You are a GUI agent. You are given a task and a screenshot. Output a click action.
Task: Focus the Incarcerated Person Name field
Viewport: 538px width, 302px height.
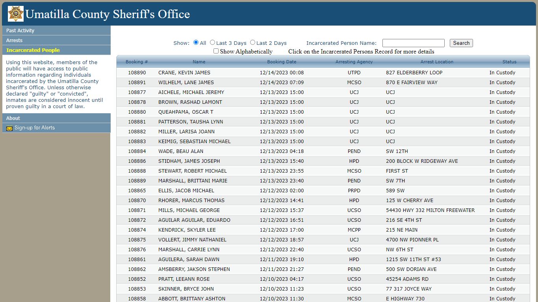[413, 43]
